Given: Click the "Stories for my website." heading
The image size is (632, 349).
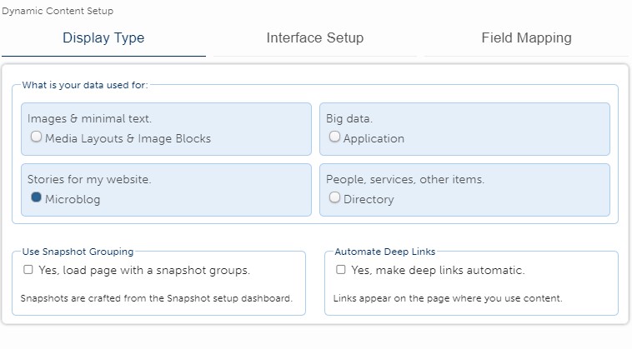Looking at the screenshot, I should coord(88,179).
